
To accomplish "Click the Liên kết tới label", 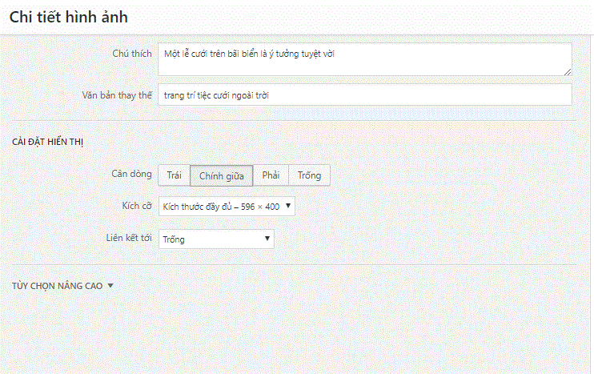I will (129, 238).
